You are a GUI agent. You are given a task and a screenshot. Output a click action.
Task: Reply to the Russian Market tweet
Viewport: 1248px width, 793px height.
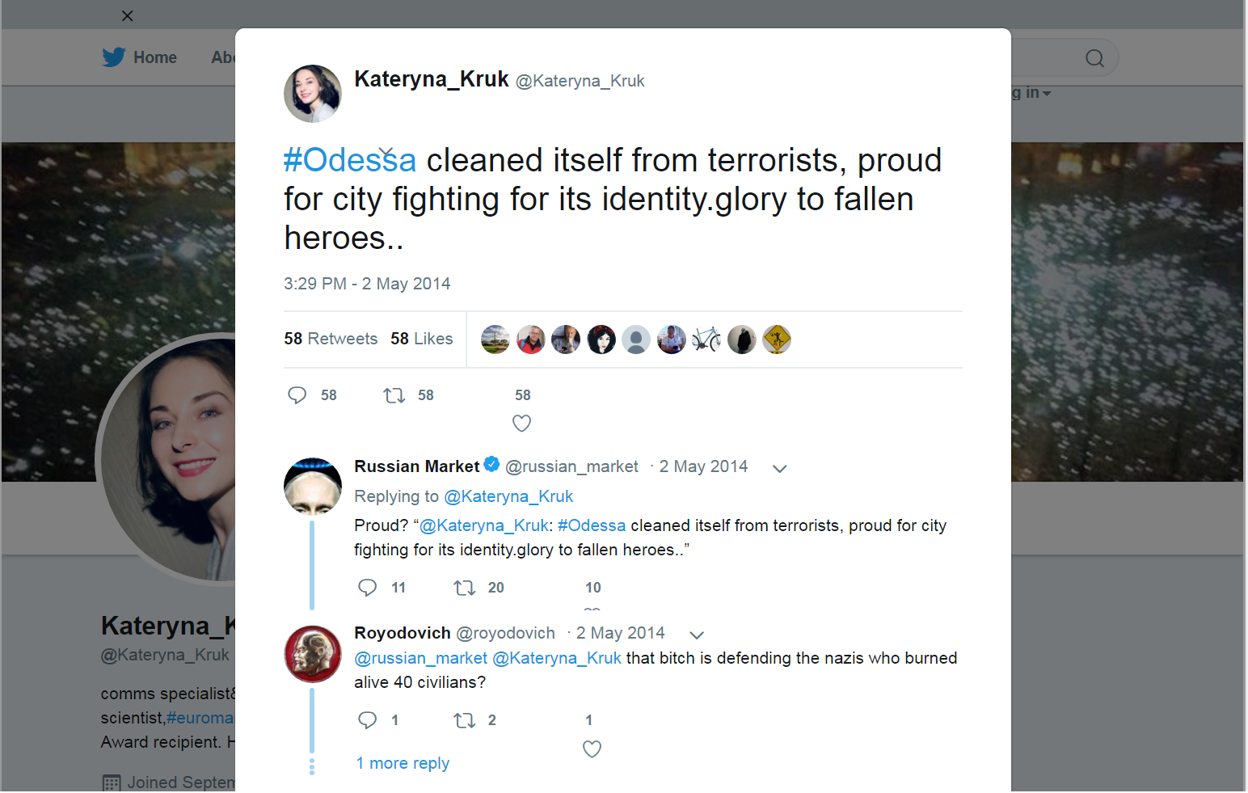[368, 588]
